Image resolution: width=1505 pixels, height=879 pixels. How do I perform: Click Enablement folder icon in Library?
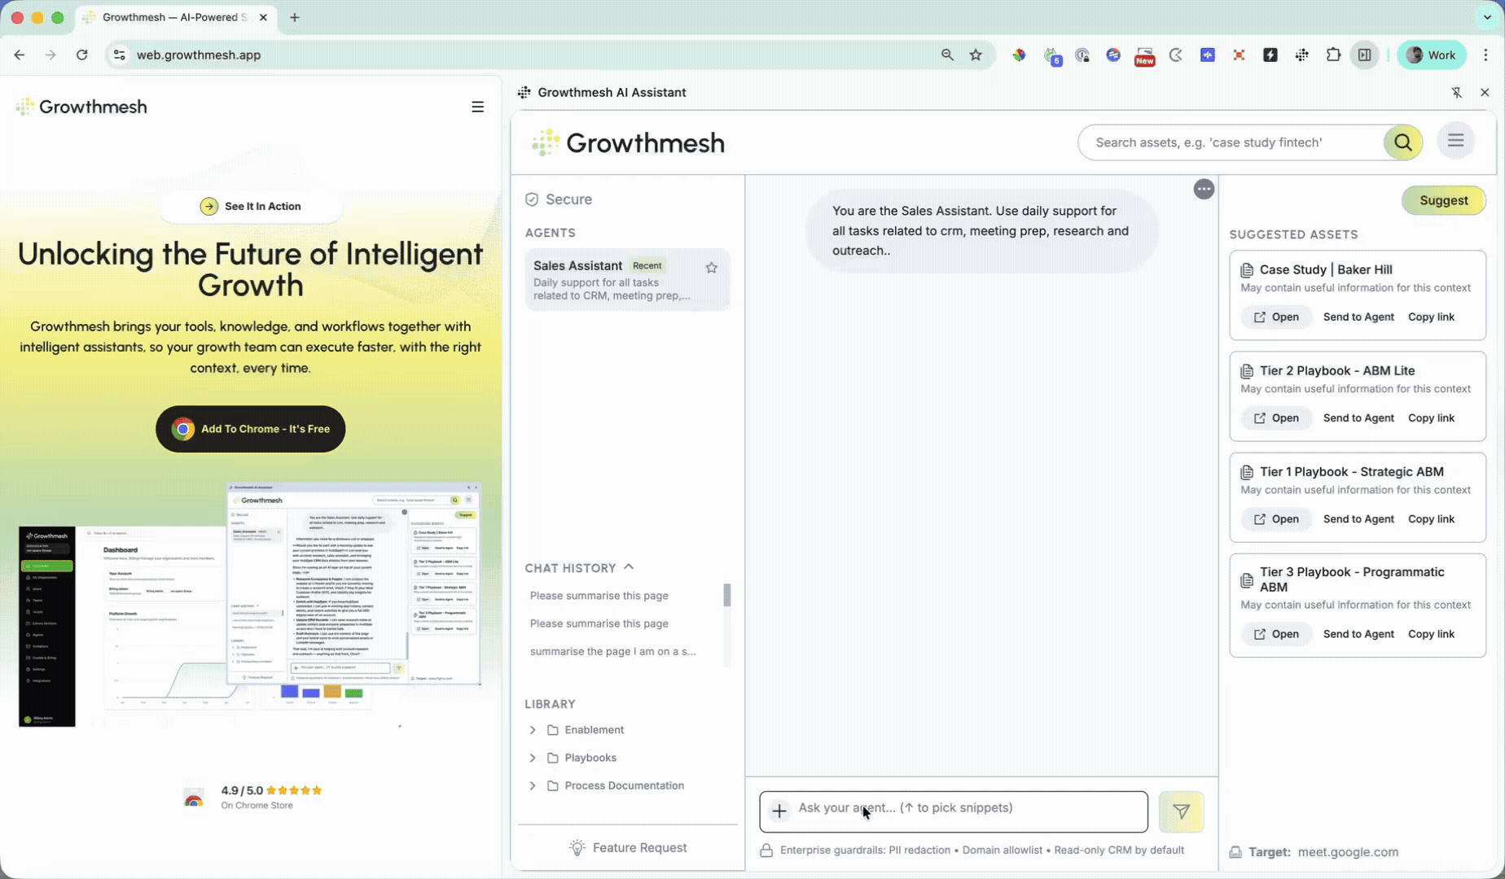(x=553, y=730)
